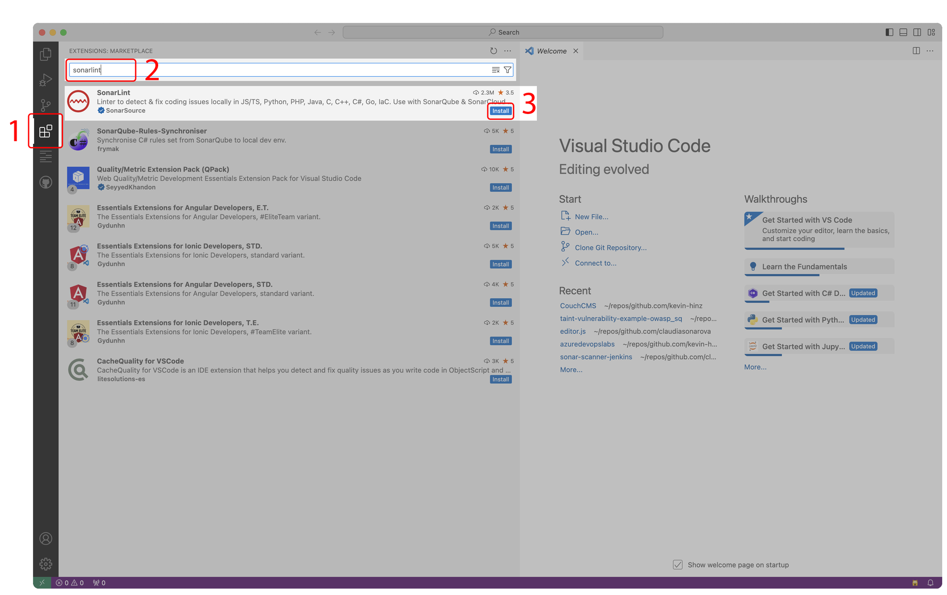This screenshot has width=947, height=595.
Task: Select CacheQuality for VSCode logo
Action: 78,370
